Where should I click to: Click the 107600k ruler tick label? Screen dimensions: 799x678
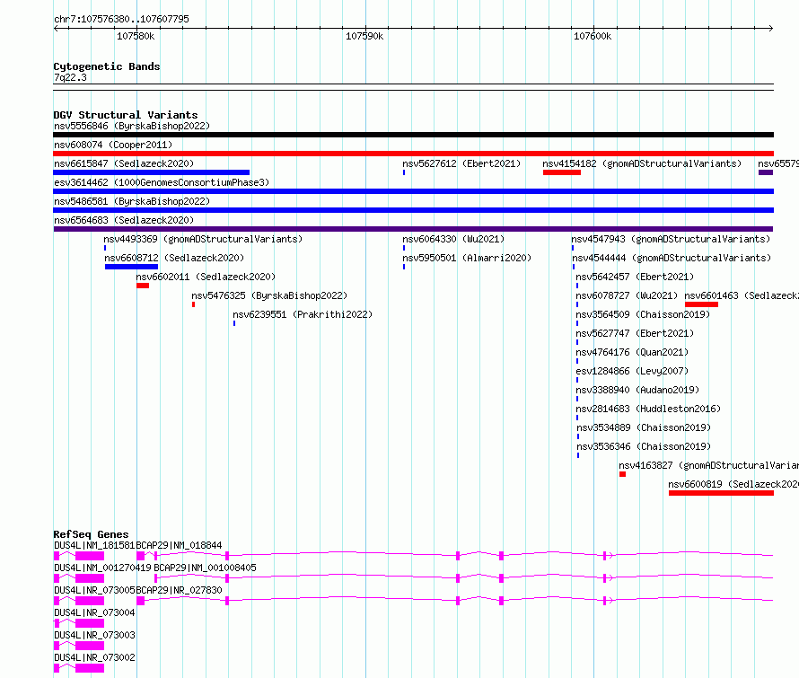click(x=593, y=36)
